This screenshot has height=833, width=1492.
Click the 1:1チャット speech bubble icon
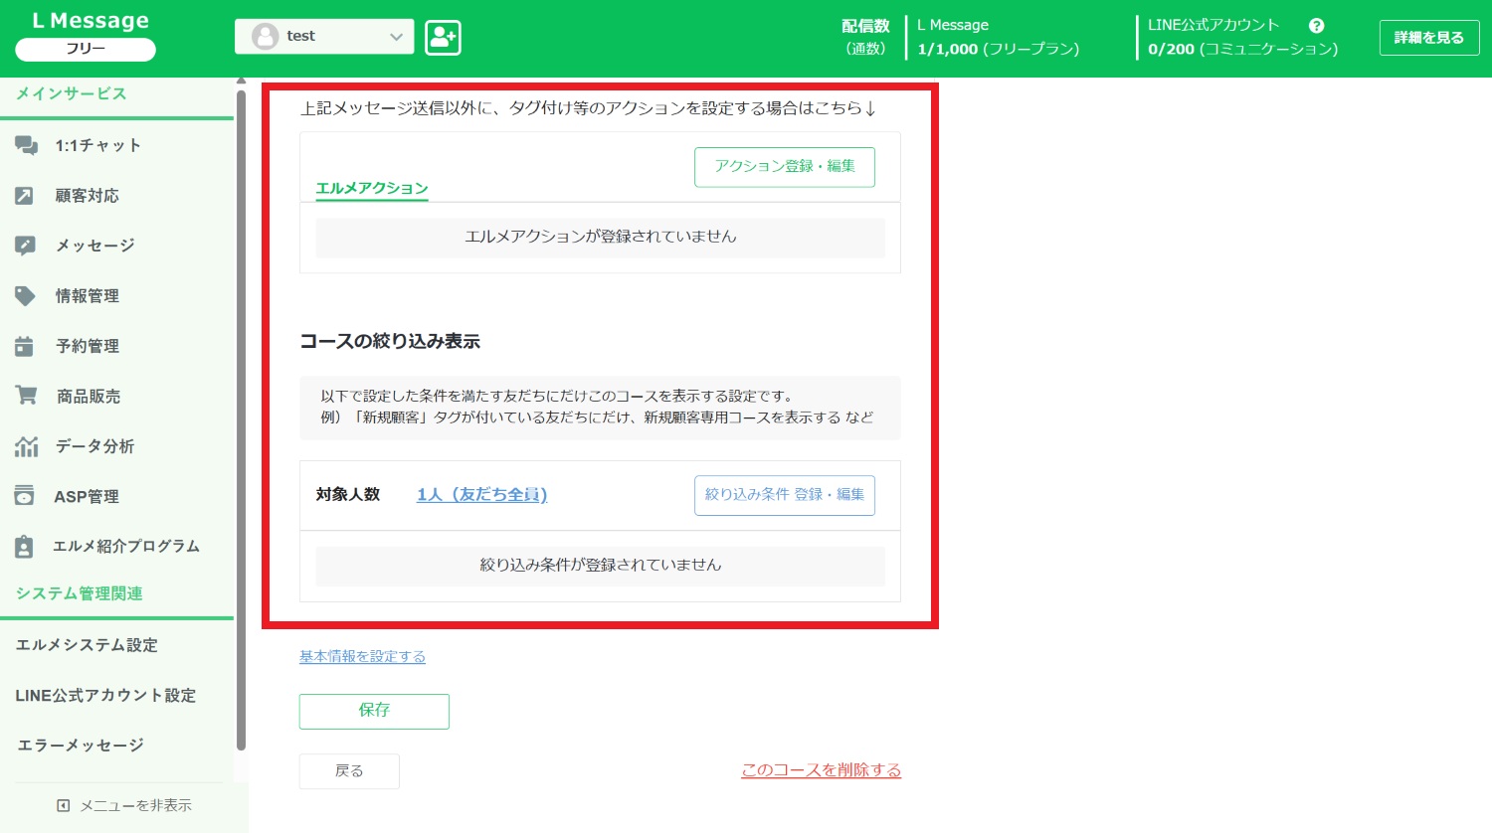(27, 146)
